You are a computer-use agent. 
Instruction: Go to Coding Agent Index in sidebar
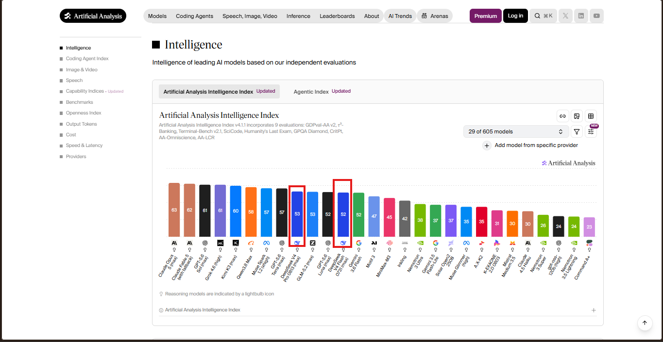pos(87,59)
